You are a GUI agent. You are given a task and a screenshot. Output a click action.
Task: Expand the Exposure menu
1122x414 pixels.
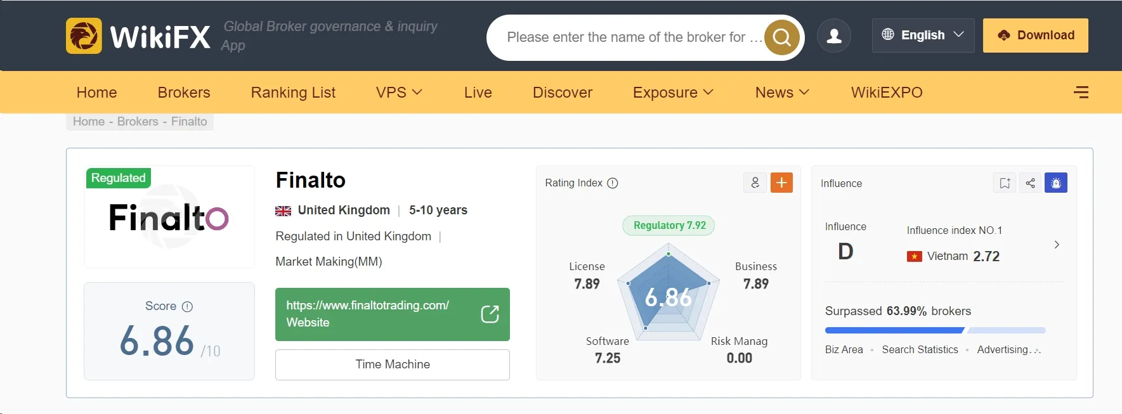click(673, 93)
